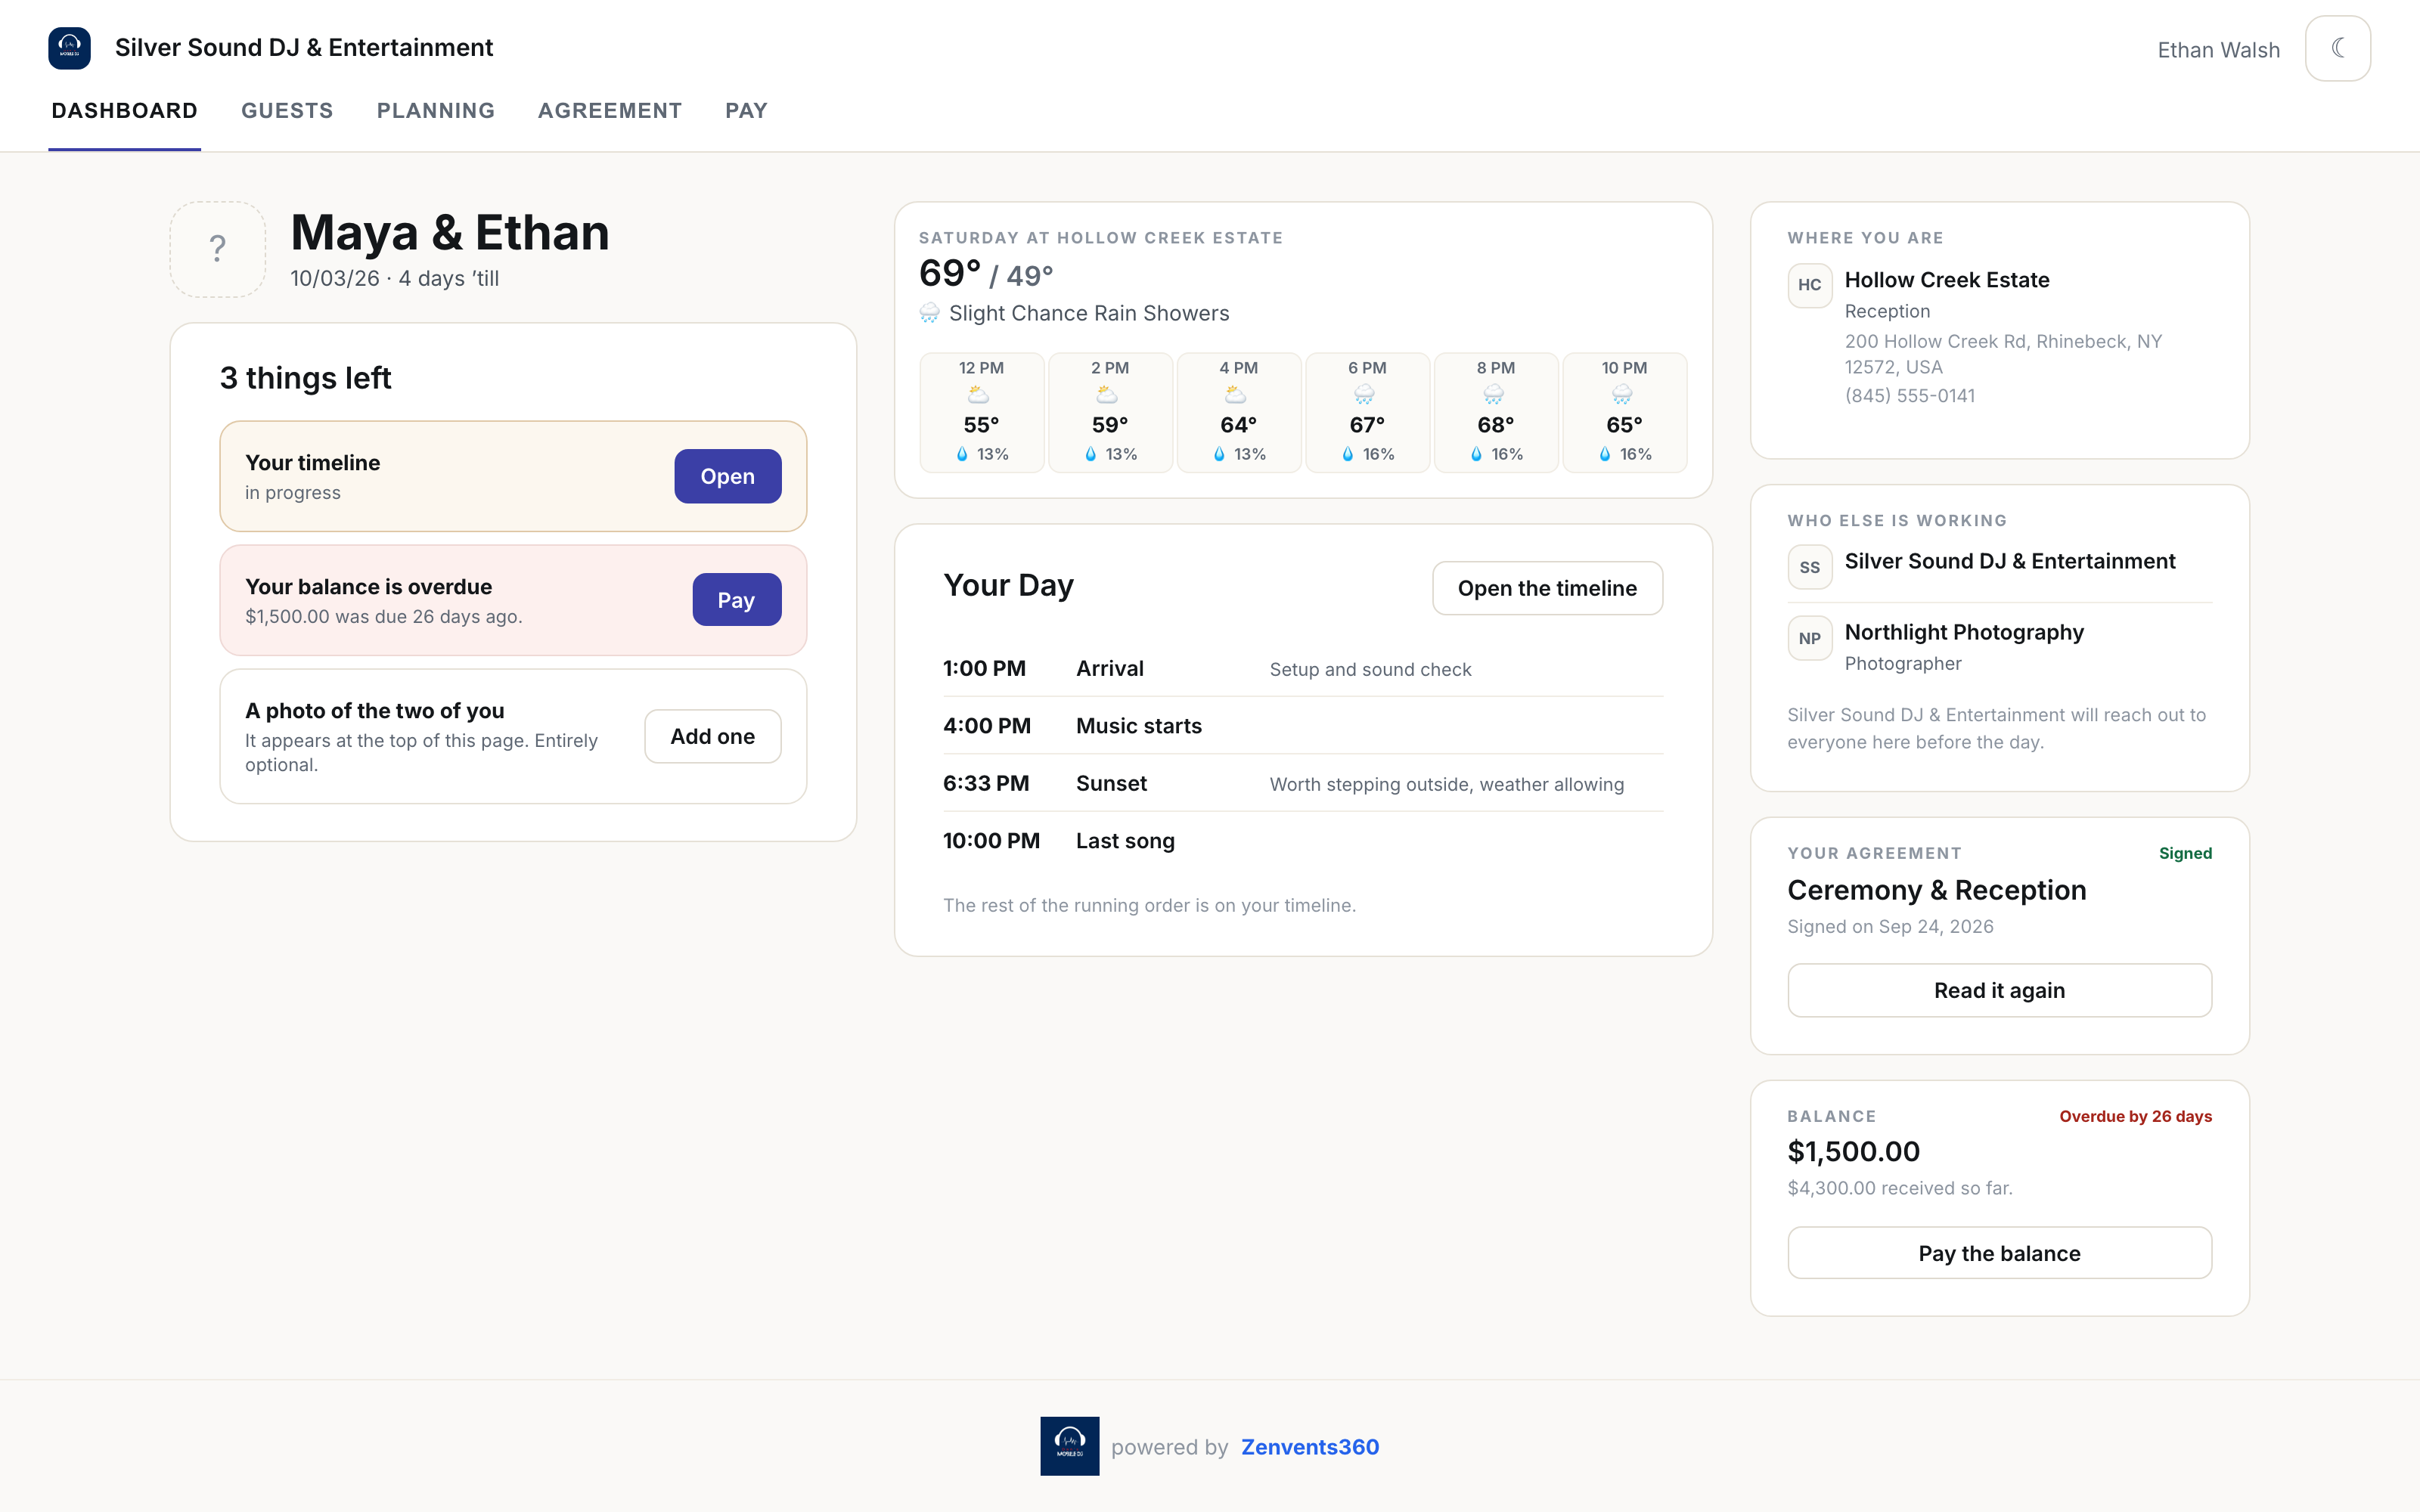Screen dimensions: 2420x1512
Task: Click Pay on the overdue balance card
Action: pyautogui.click(x=736, y=600)
